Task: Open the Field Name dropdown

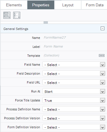Action: coord(74,65)
